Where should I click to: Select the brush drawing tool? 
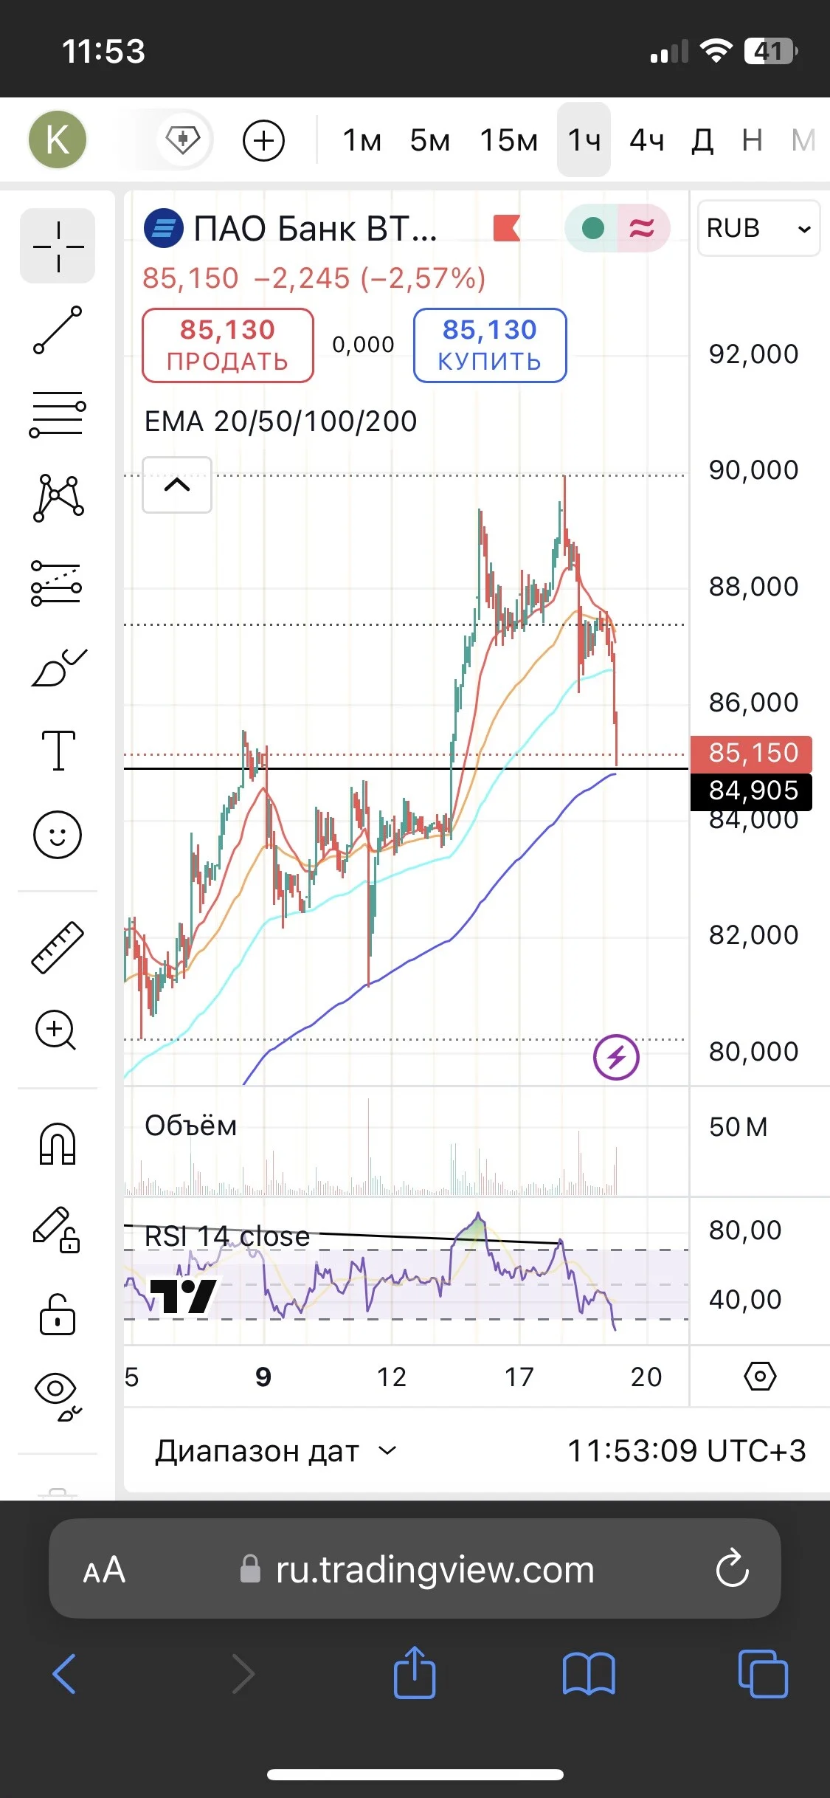click(59, 667)
